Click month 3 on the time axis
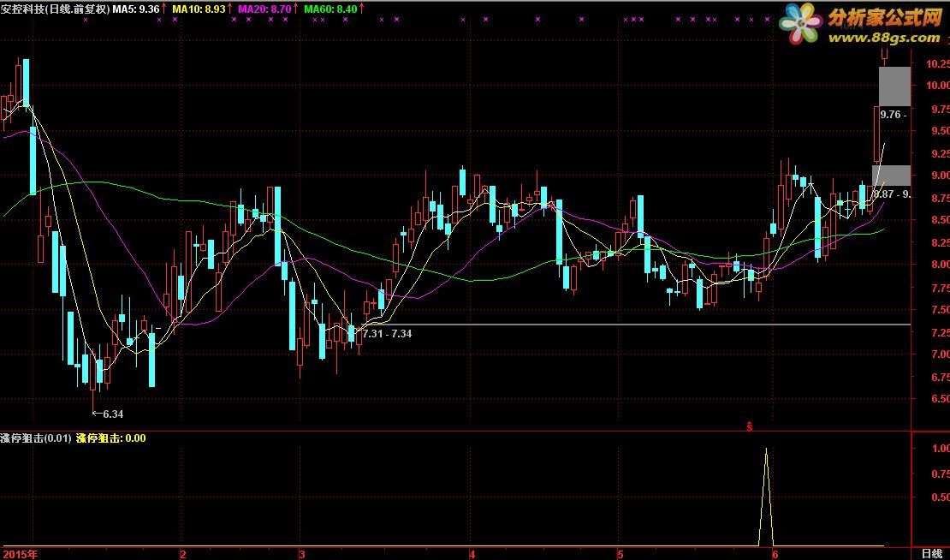 click(x=301, y=553)
